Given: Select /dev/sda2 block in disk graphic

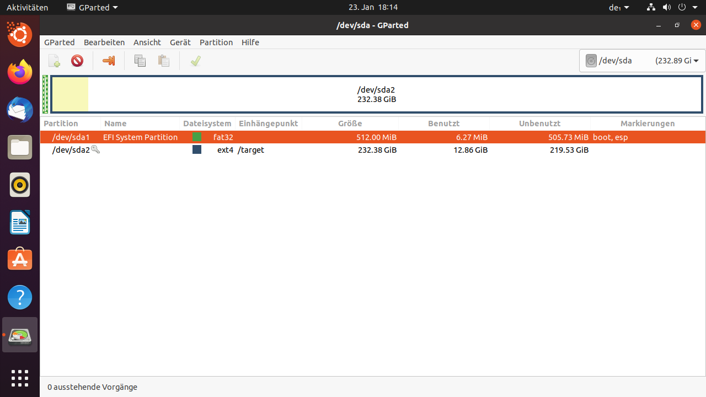Looking at the screenshot, I should pyautogui.click(x=377, y=94).
